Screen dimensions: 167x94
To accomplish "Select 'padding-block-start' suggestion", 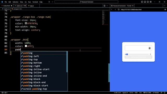I will click(x=44, y=86).
